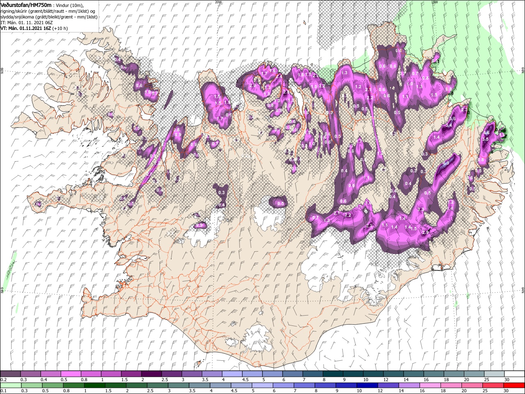Screen dimensions: 525x394
Task: Select the rain legend 0.1 palest green swatch
Action: (11, 385)
